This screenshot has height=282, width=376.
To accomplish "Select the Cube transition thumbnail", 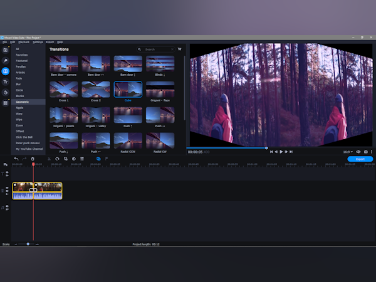I will [128, 89].
